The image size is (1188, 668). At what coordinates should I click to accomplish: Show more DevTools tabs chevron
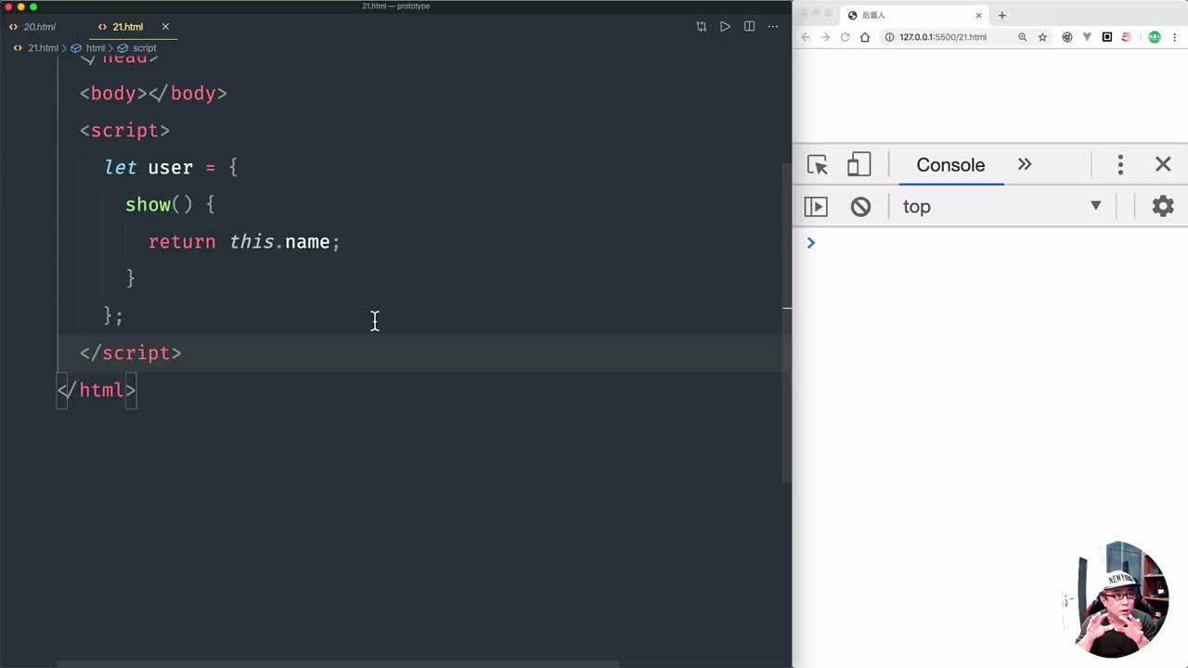1025,164
